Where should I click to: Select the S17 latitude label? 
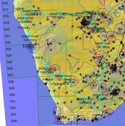[x=6, y=10]
